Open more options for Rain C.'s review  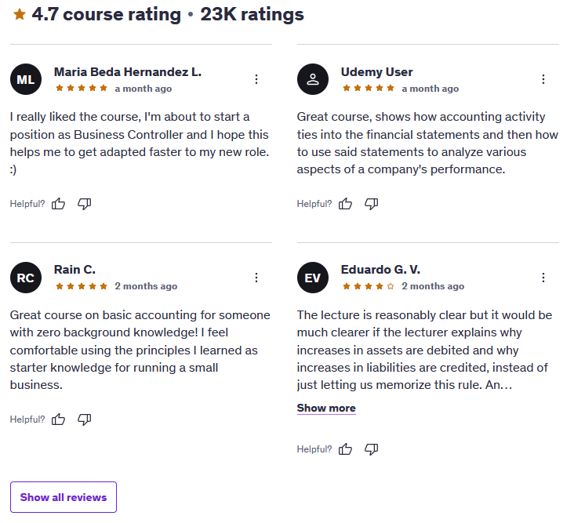click(256, 278)
